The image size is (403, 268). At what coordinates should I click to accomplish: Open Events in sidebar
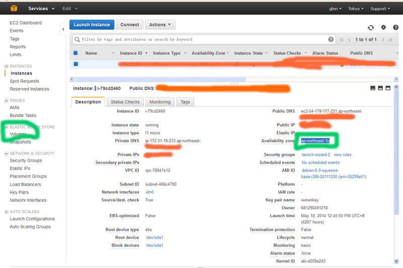coord(17,31)
